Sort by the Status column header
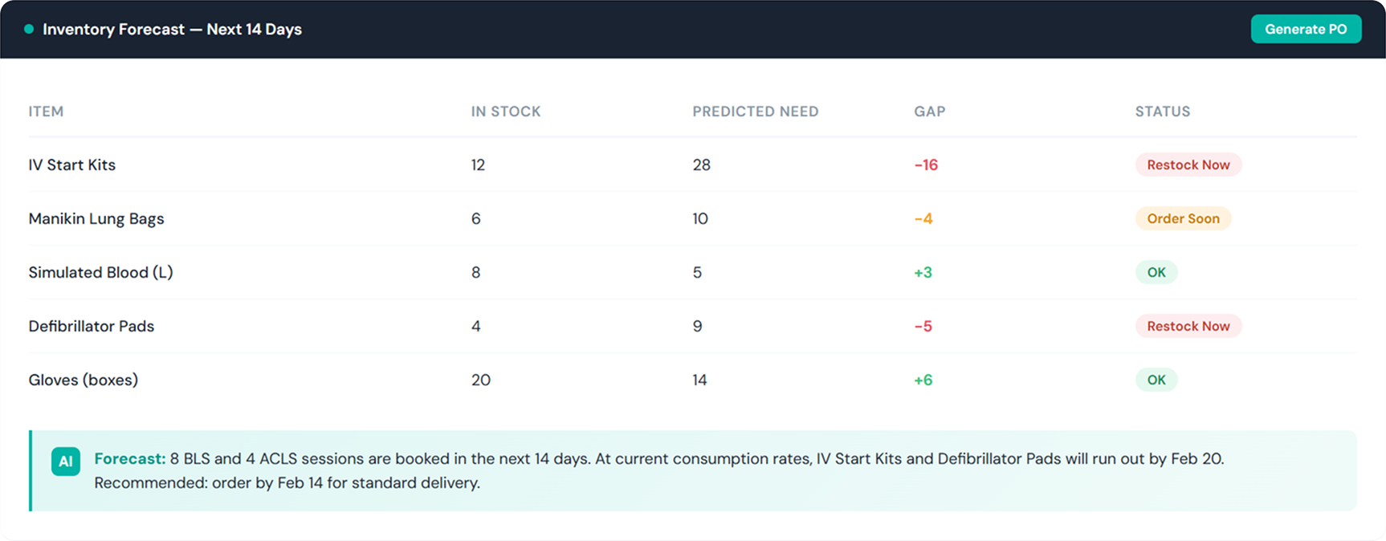The width and height of the screenshot is (1386, 541). [x=1162, y=112]
